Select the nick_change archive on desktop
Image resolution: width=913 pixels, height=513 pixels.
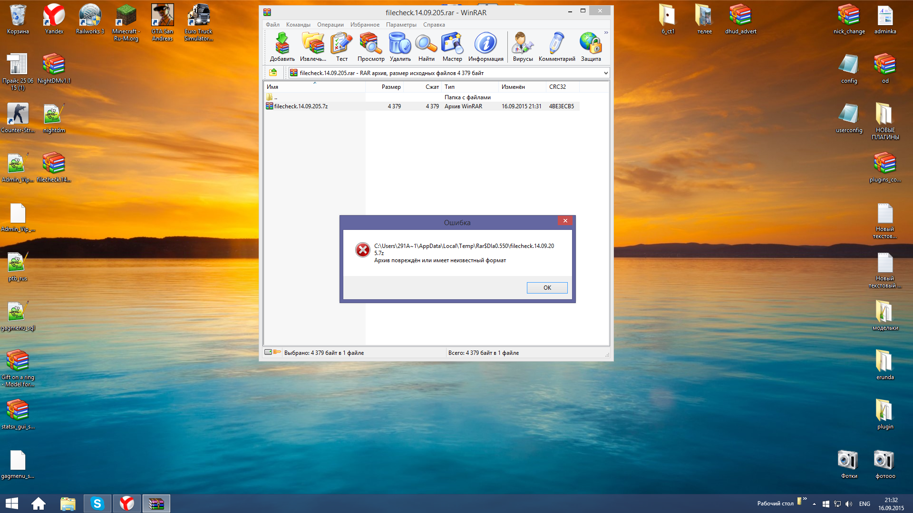[x=849, y=19]
